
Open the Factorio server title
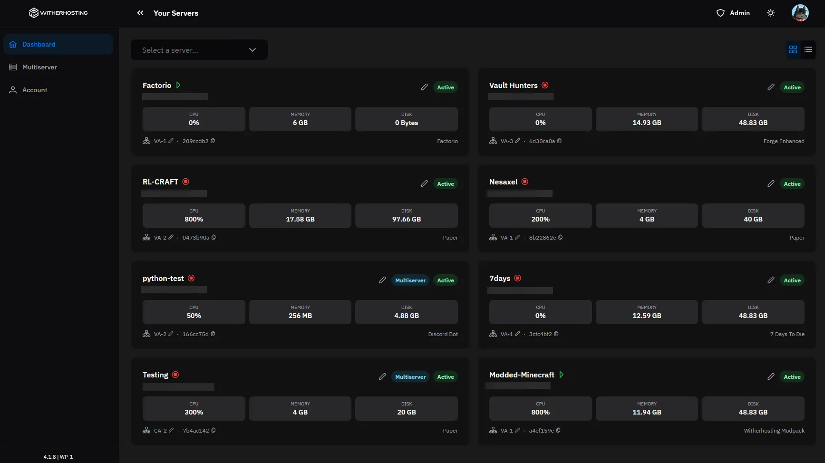pos(157,85)
